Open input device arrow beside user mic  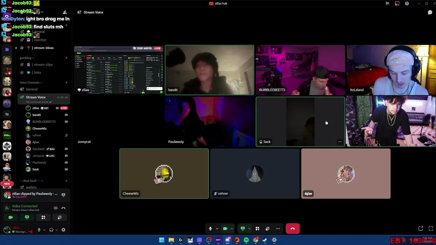[x=44, y=230]
